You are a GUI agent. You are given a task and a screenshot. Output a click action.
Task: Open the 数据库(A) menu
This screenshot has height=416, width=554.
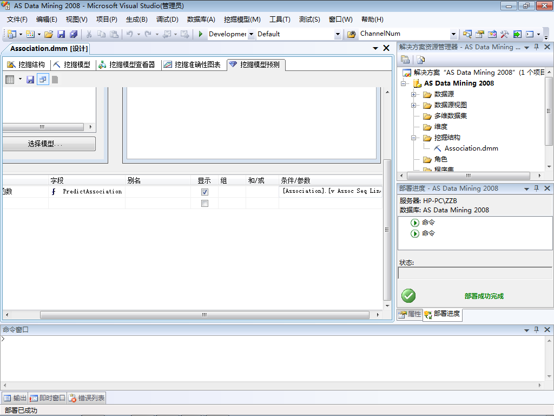tap(201, 19)
